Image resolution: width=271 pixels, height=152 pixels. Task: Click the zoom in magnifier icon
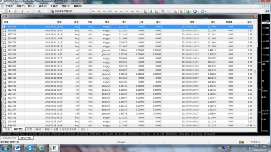pyautogui.click(x=163, y=12)
